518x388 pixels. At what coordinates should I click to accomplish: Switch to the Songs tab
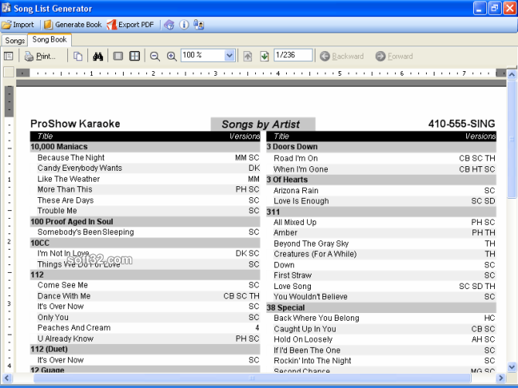click(15, 41)
